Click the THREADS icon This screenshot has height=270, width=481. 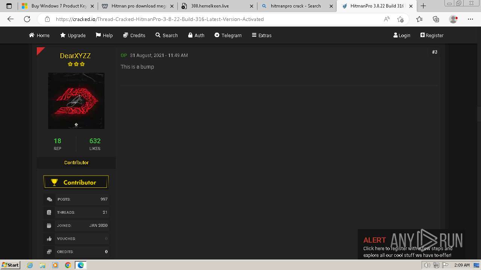(49, 213)
